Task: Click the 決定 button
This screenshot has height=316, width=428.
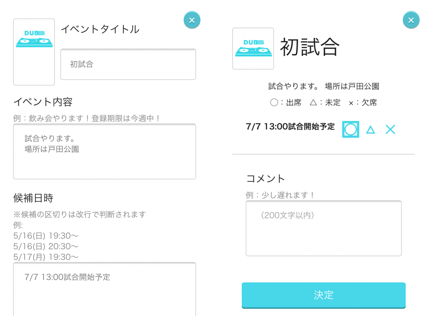Action: (323, 295)
